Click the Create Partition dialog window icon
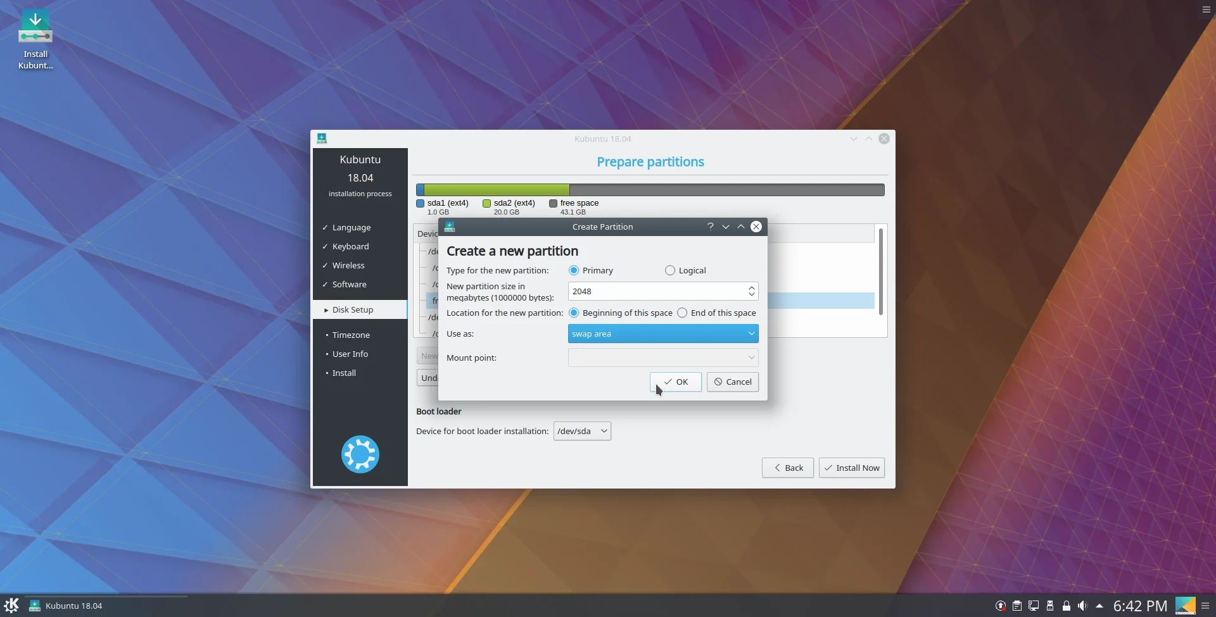The height and width of the screenshot is (617, 1216). point(450,227)
